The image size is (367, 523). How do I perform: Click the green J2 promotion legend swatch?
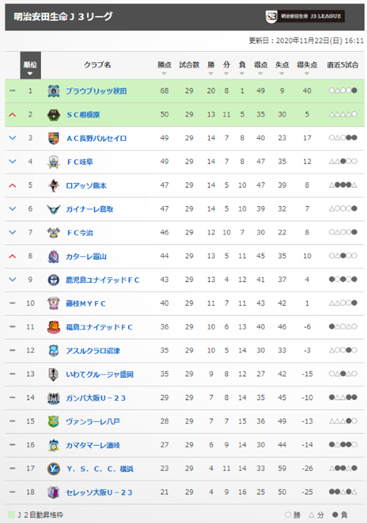pos(11,515)
